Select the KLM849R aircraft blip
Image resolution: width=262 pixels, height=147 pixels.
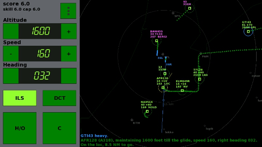[x=182, y=90]
